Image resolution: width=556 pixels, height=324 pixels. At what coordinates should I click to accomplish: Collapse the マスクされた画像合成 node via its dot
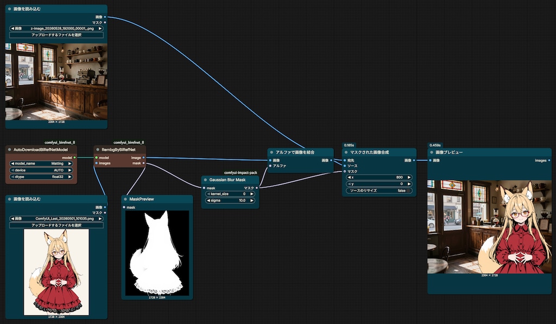[x=346, y=153]
